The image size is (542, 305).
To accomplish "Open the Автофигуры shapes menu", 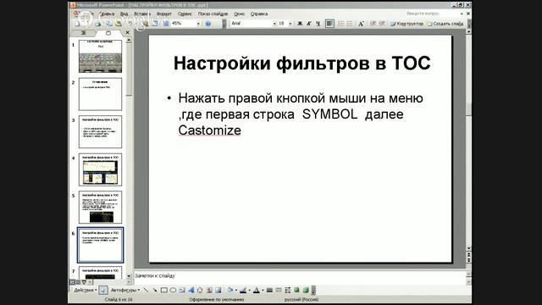I will 124,290.
